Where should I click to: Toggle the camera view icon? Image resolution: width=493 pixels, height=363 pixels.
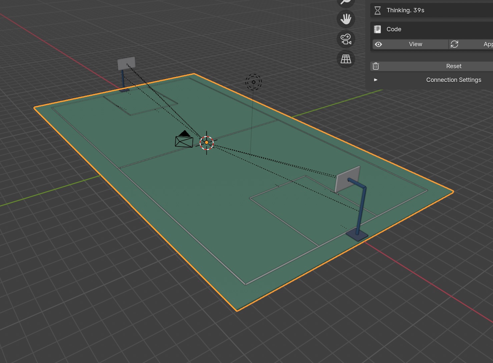point(346,39)
